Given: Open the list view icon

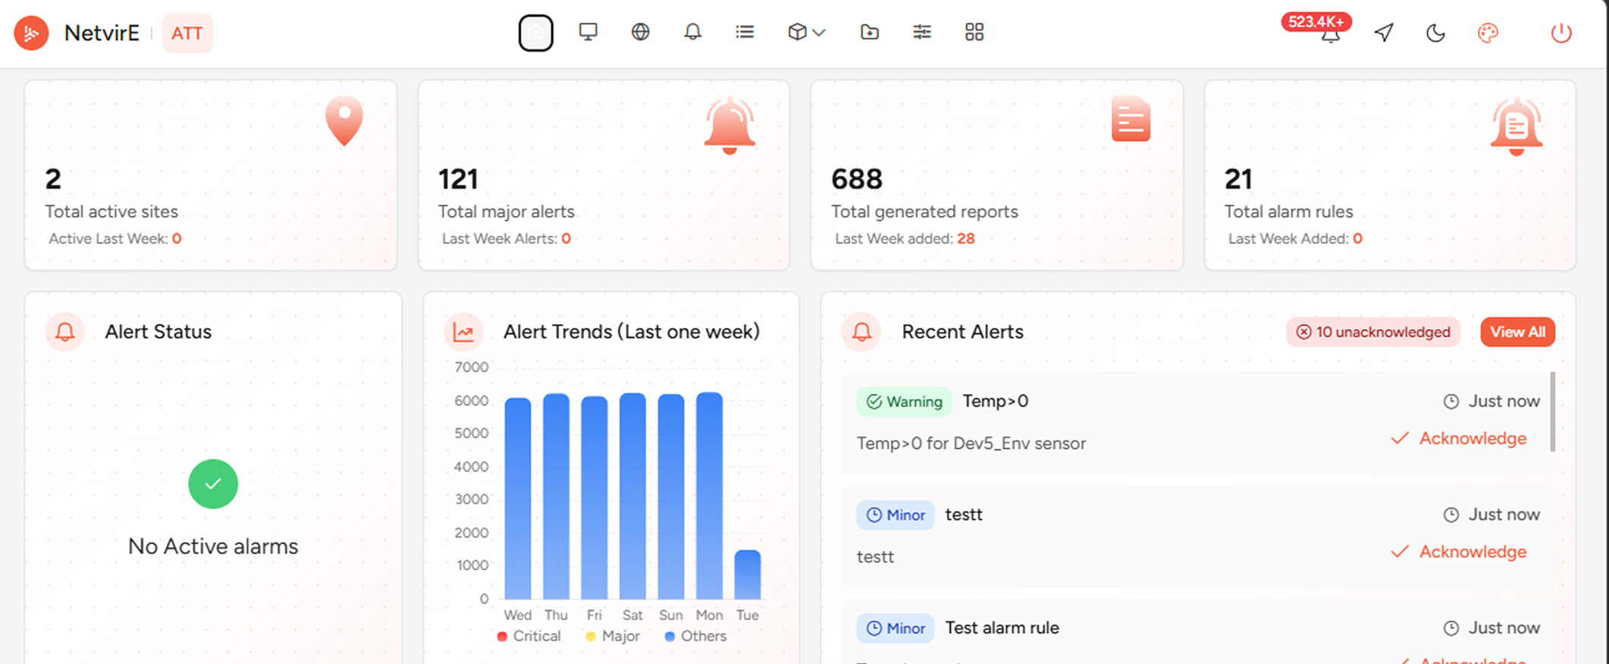Looking at the screenshot, I should [745, 32].
